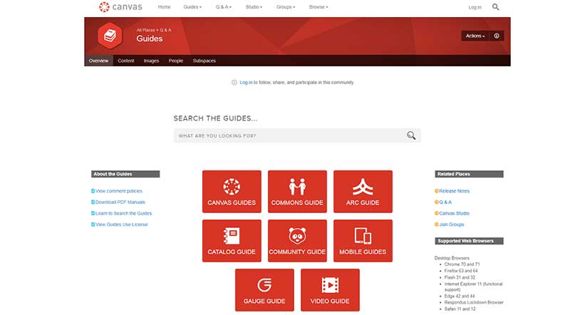Open the Gauge Guide tile
Screen dimensions: 570x315
point(264,290)
